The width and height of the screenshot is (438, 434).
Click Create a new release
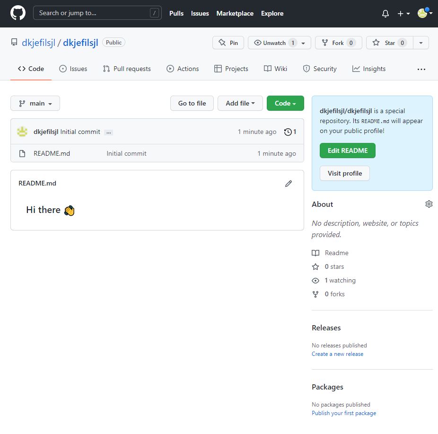337,354
